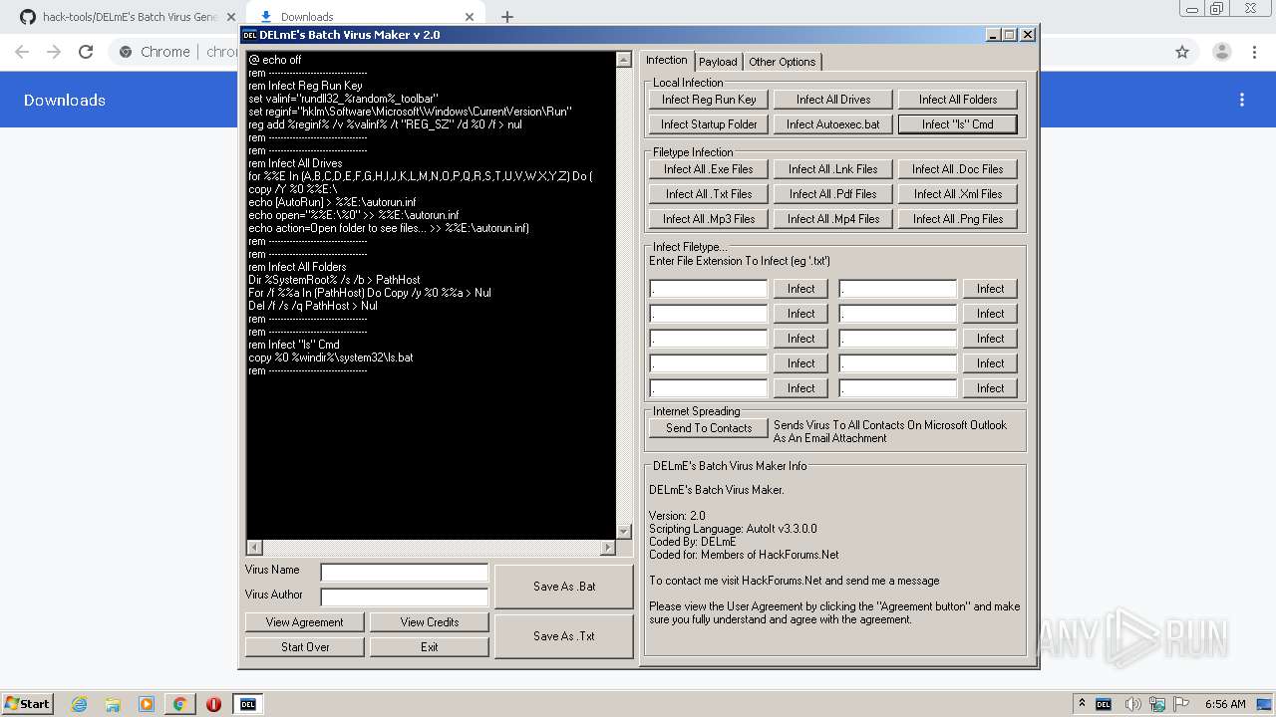The width and height of the screenshot is (1276, 717).
Task: Click the View Credits button
Action: [430, 622]
